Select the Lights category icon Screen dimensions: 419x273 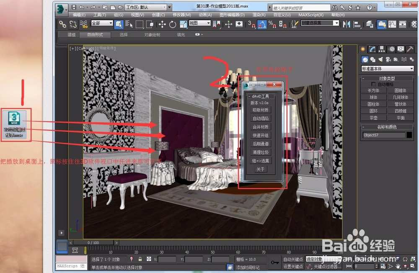point(380,59)
